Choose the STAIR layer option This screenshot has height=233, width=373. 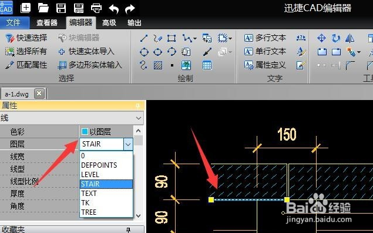tap(106, 184)
